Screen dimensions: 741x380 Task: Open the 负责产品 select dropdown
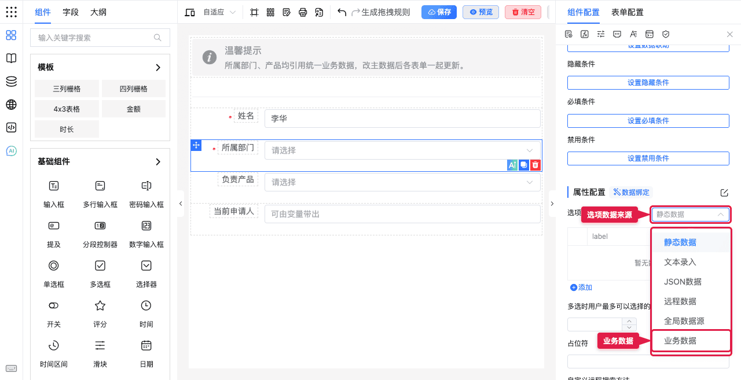click(402, 182)
